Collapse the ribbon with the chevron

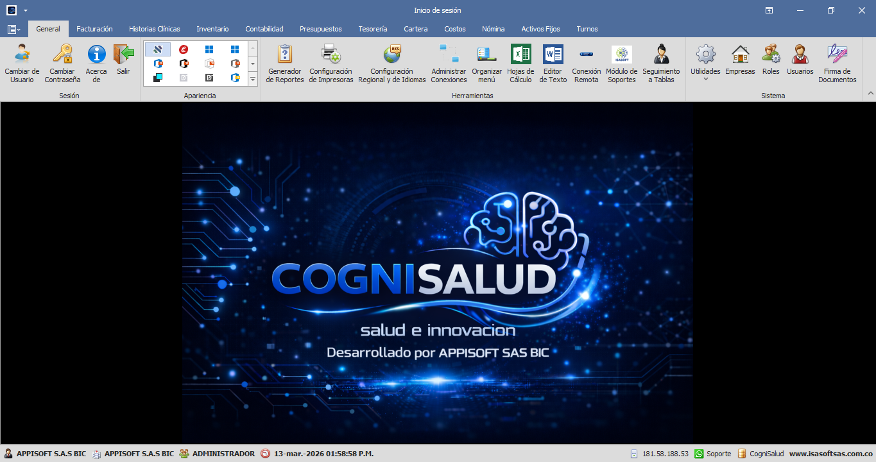click(871, 94)
